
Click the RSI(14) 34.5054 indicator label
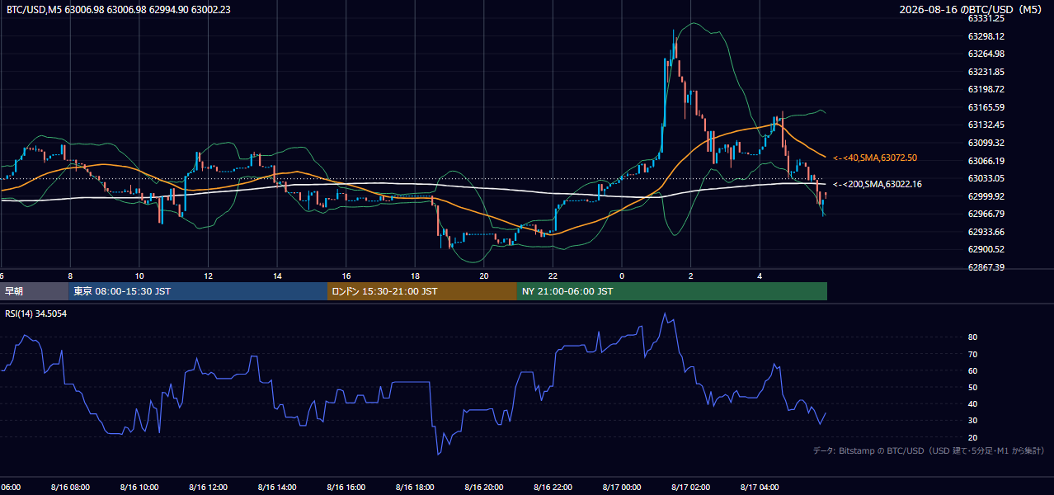coord(36,313)
